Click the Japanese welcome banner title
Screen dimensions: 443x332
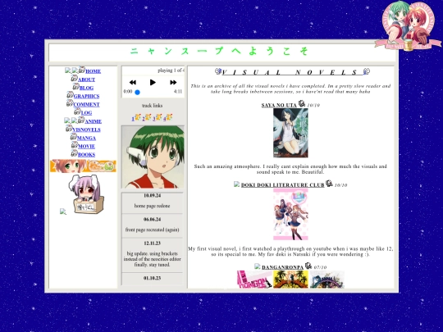[219, 51]
